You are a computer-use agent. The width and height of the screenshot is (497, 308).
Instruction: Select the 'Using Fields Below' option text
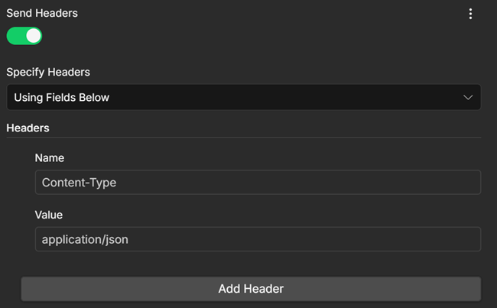click(61, 98)
